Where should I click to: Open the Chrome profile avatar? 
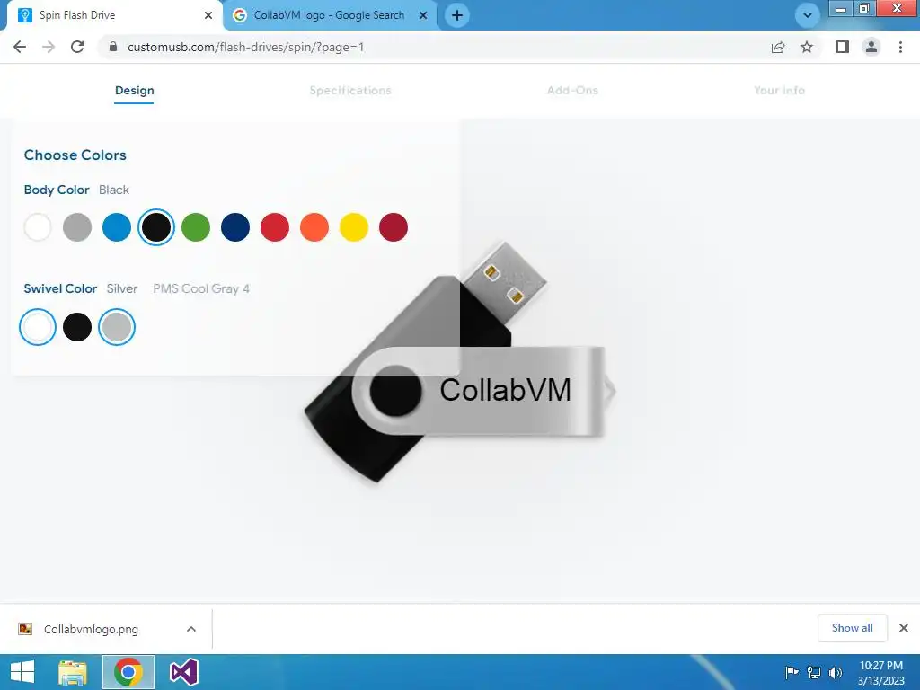click(871, 47)
